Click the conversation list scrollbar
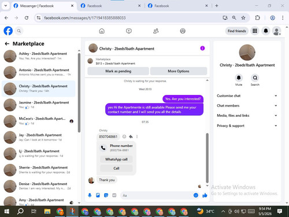This screenshot has width=289, height=217. [x=79, y=93]
